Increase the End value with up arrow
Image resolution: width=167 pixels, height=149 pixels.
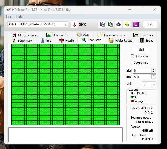tap(153, 76)
